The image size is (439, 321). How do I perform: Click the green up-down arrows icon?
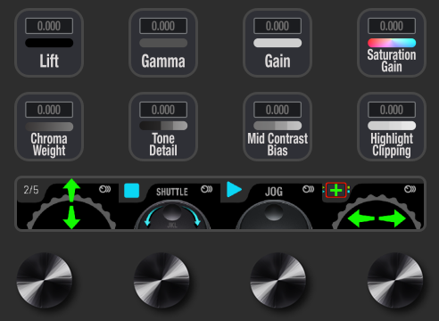(71, 203)
